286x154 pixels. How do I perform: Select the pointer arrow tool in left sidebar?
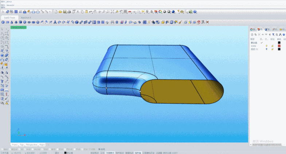coord(3,29)
